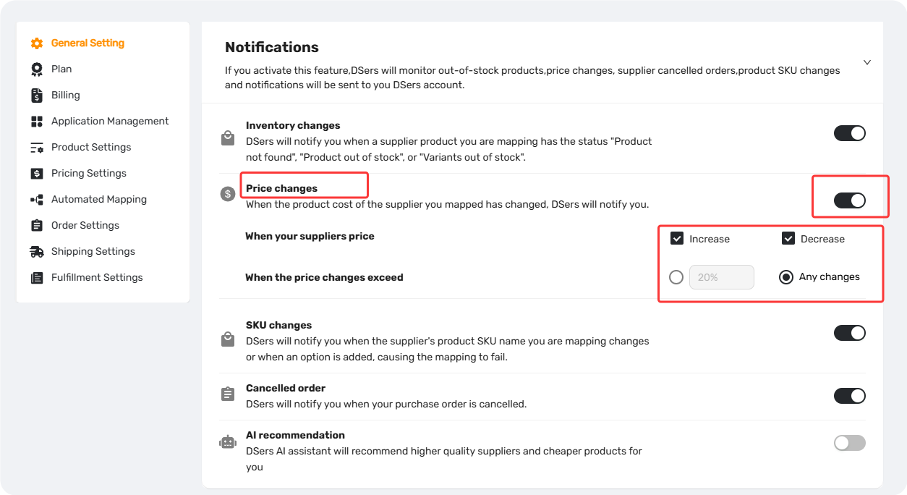907x495 pixels.
Task: Click the General Setting gear icon
Action: click(37, 43)
